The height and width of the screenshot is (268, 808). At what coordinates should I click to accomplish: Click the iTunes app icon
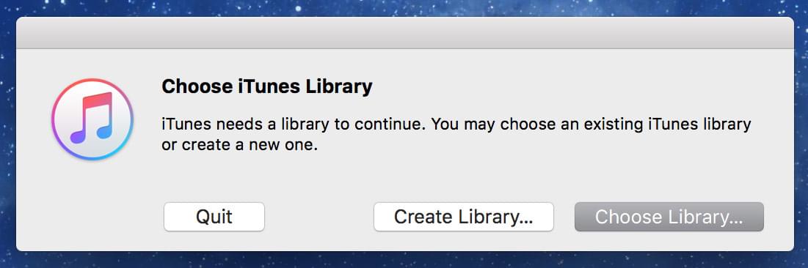point(92,119)
